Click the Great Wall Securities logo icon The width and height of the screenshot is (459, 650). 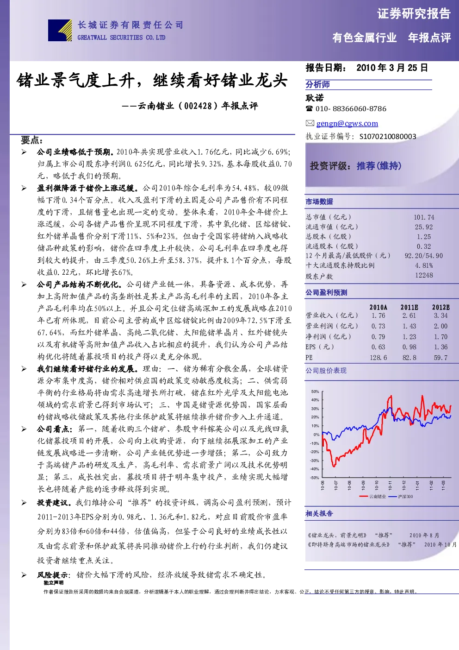point(60,30)
